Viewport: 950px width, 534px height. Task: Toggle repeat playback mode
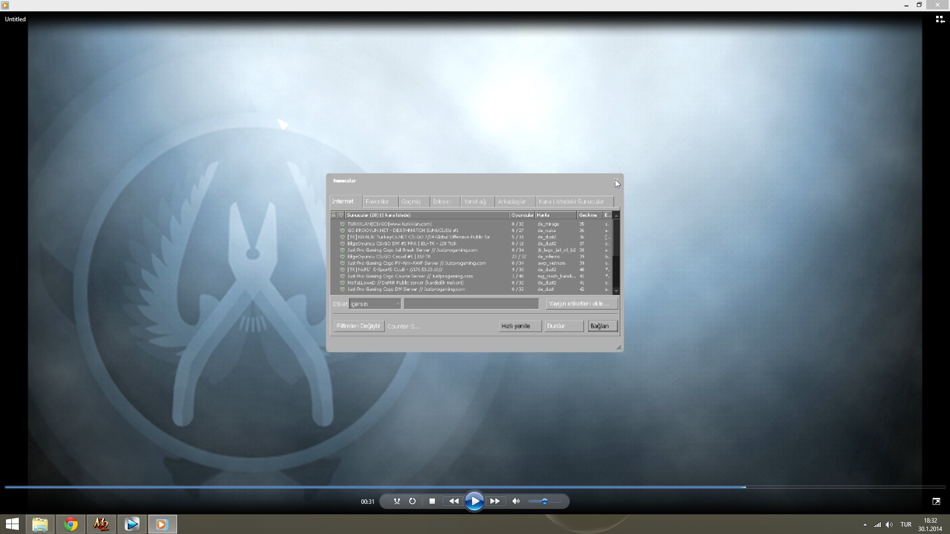[412, 501]
